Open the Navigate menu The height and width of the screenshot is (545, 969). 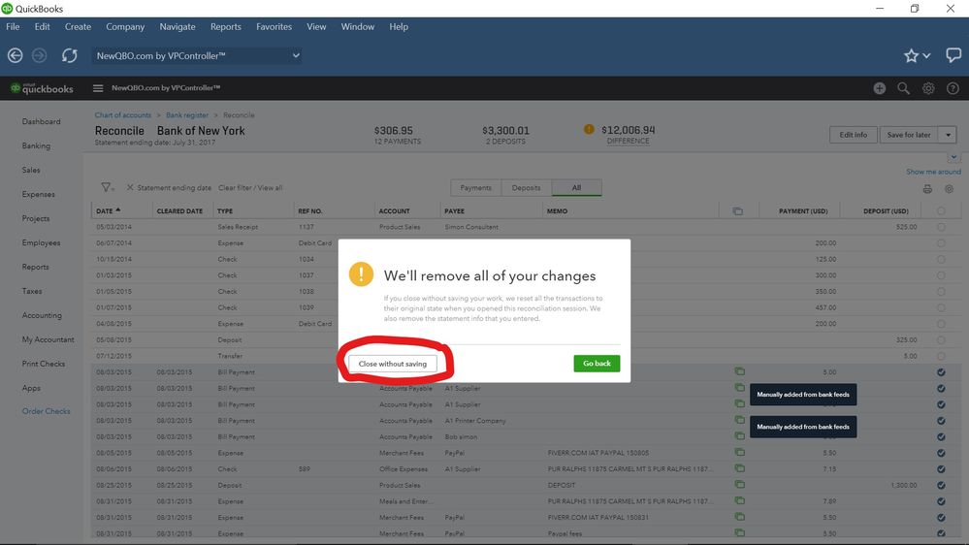pos(178,26)
